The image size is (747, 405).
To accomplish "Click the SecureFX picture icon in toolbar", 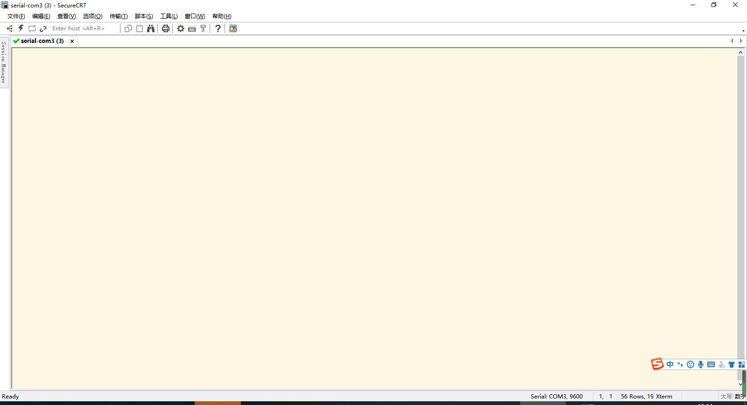I will (233, 28).
